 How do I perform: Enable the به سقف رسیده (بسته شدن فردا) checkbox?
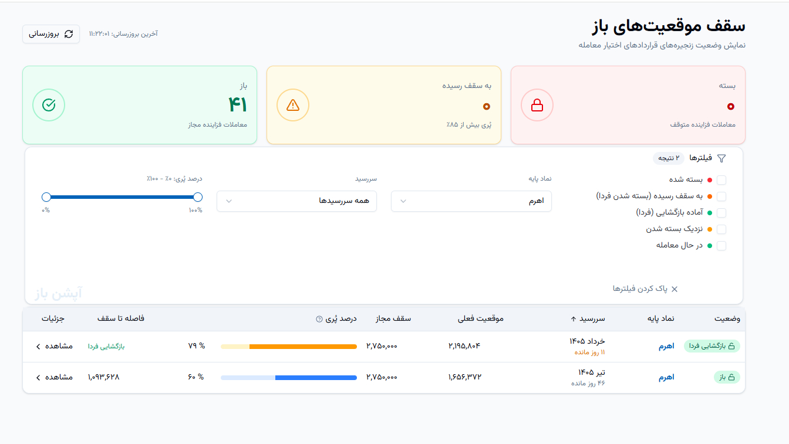coord(721,196)
